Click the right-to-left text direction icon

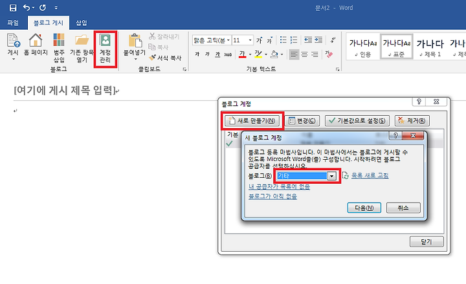coord(333,40)
